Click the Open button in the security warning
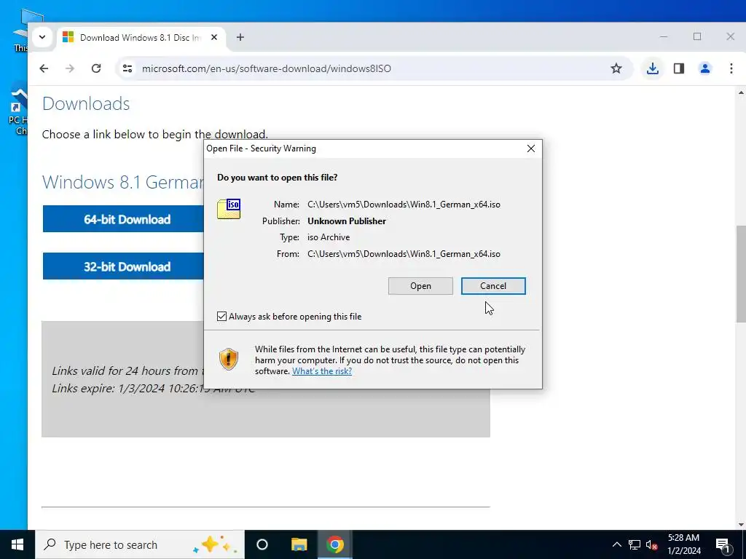This screenshot has height=559, width=746. tap(420, 286)
